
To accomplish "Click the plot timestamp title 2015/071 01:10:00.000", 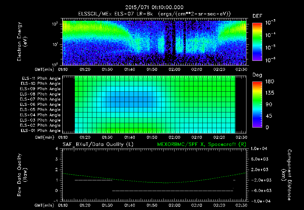I will (x=154, y=7).
